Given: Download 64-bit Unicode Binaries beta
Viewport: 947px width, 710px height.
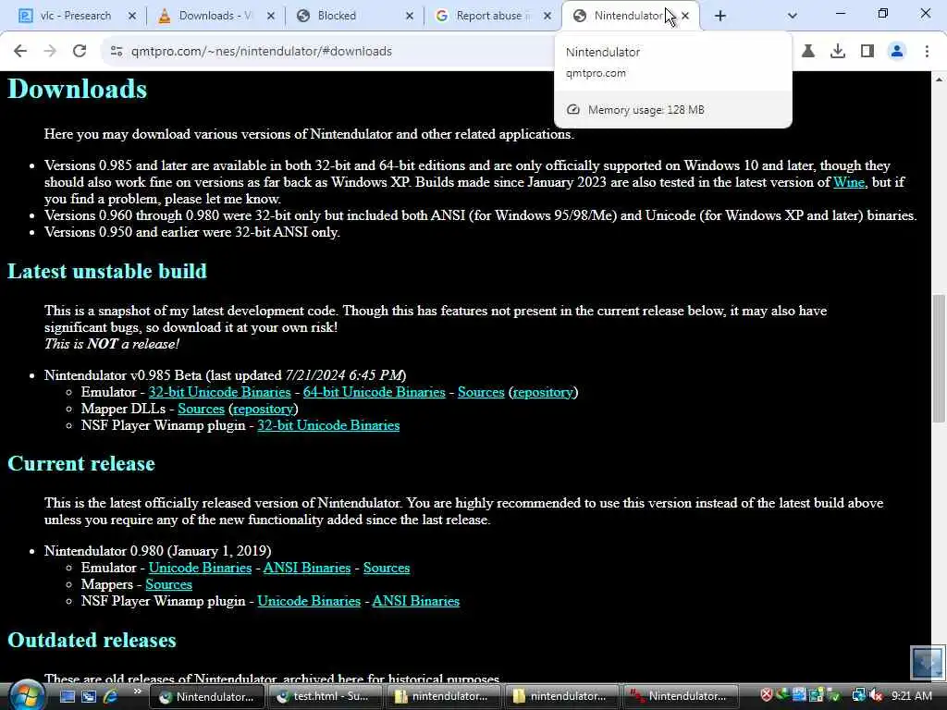Looking at the screenshot, I should 374,392.
